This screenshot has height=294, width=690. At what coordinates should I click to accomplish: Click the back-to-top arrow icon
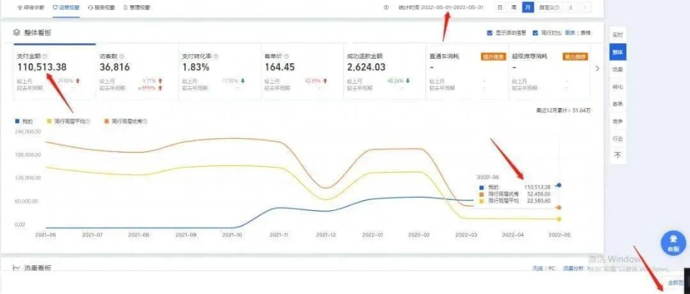click(x=617, y=155)
